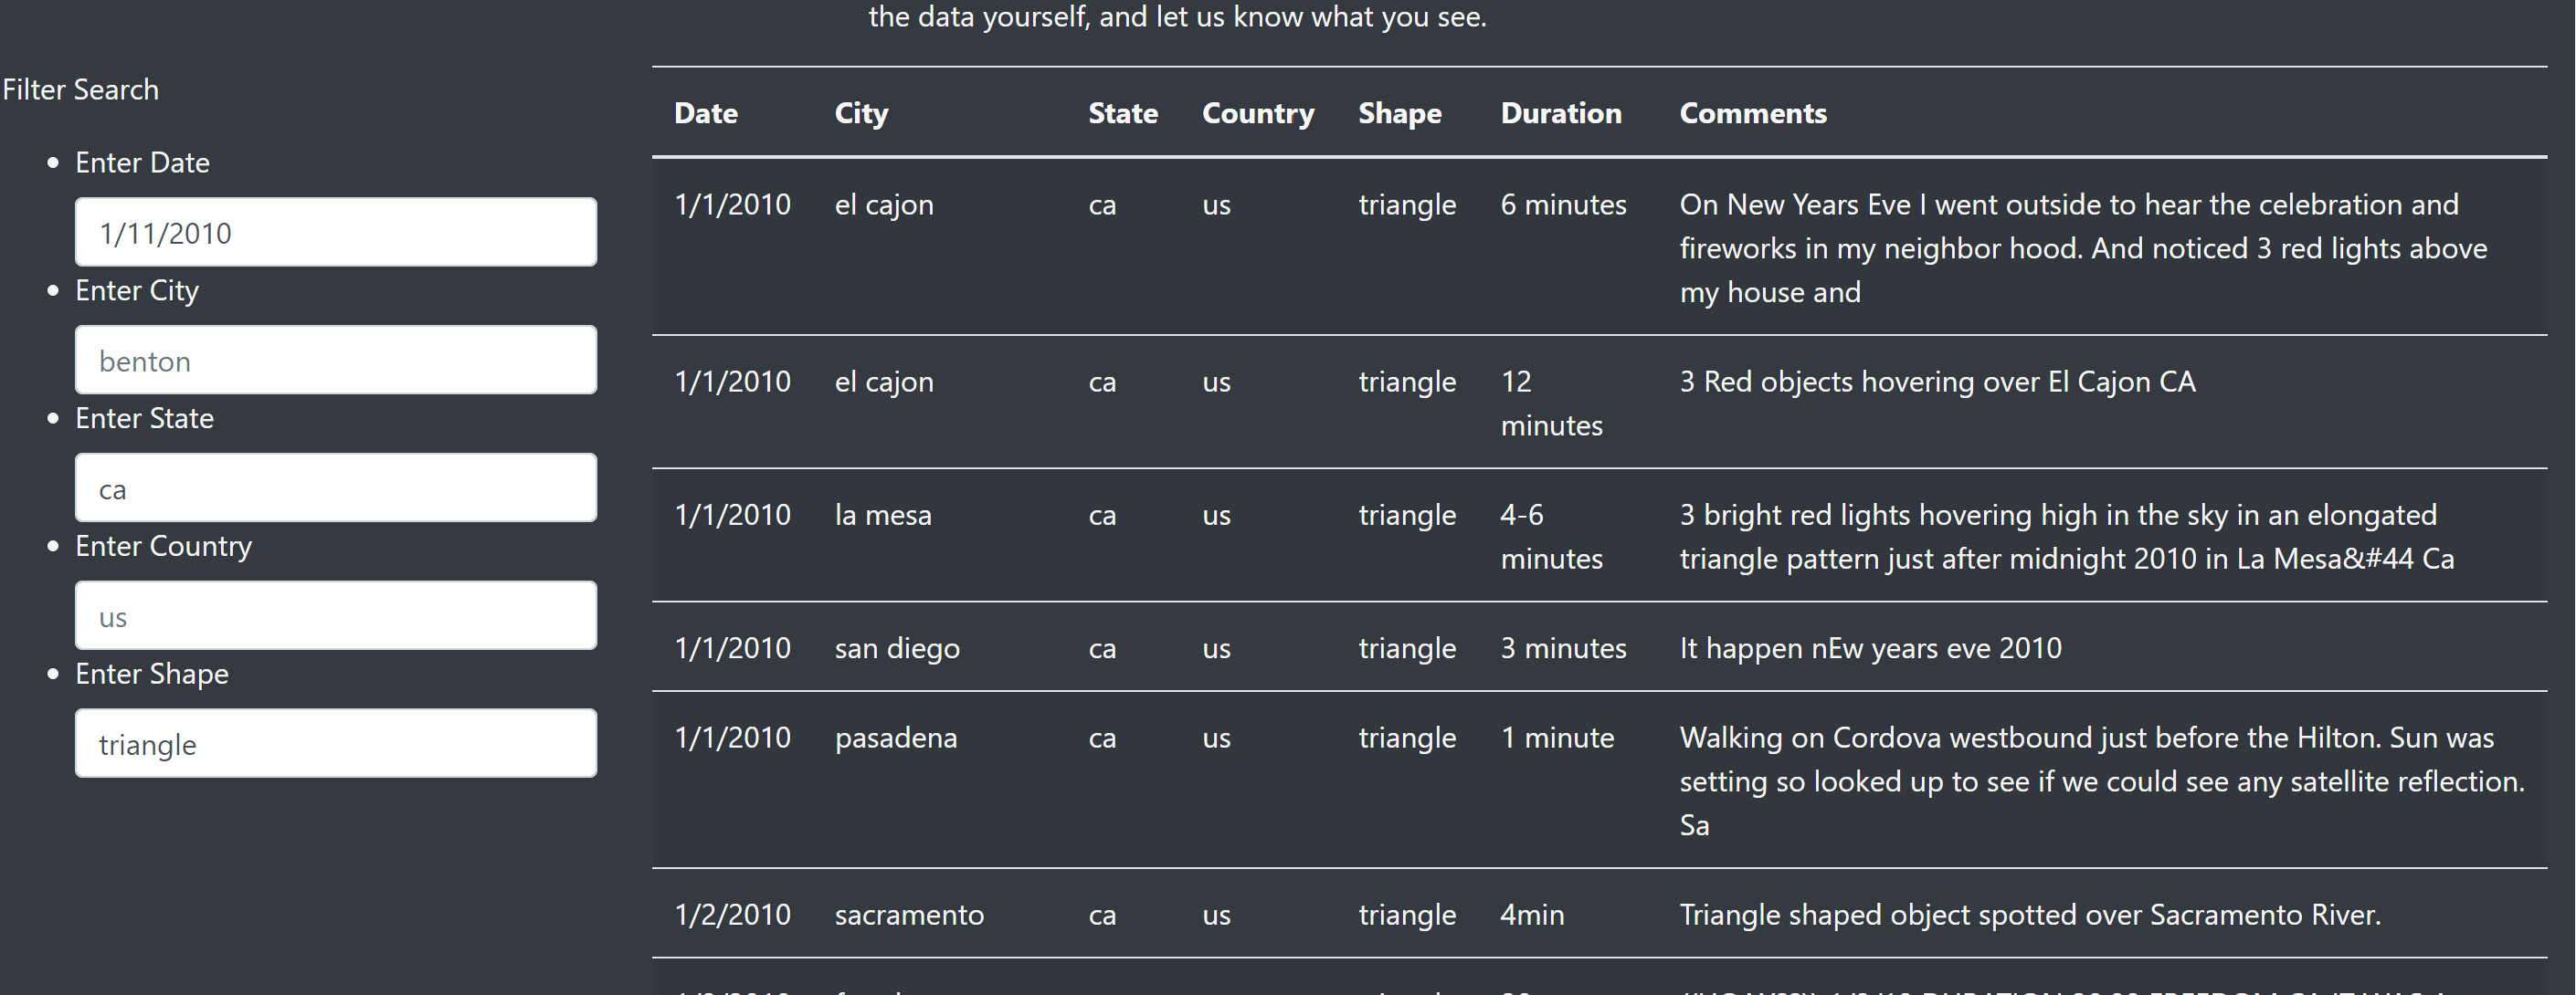The width and height of the screenshot is (2576, 995).
Task: Click the Filter Search heading
Action: tap(80, 89)
